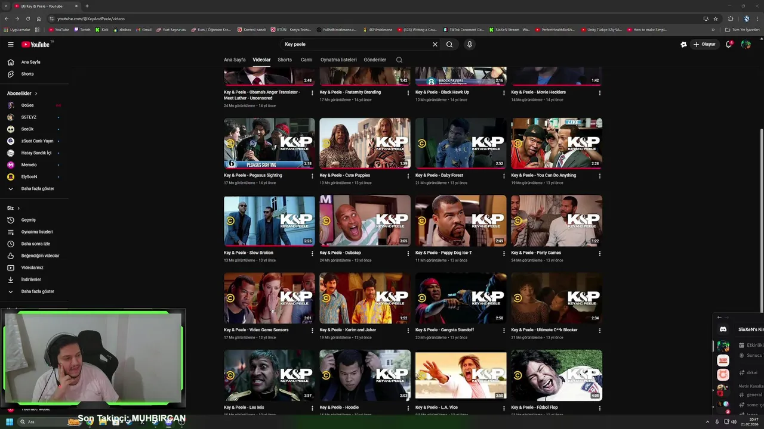
Task: Open the notifications bell
Action: 729,44
